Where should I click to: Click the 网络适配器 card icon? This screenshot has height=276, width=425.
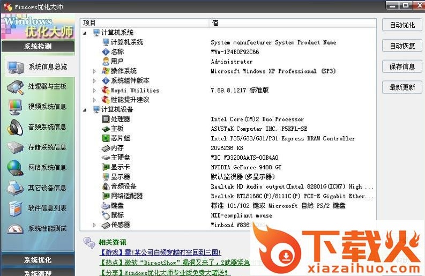pos(106,196)
